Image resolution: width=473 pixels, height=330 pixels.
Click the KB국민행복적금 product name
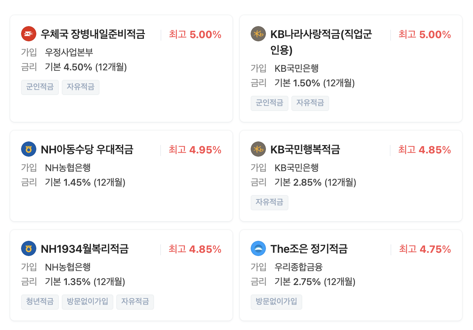pyautogui.click(x=305, y=149)
